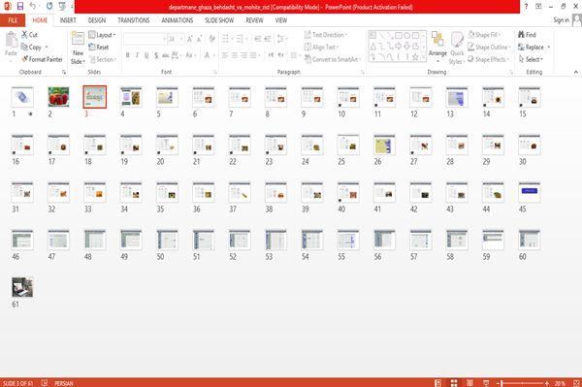Image resolution: width=582 pixels, height=387 pixels.
Task: Switch to the SLIDE SHOW tab
Action: point(219,20)
